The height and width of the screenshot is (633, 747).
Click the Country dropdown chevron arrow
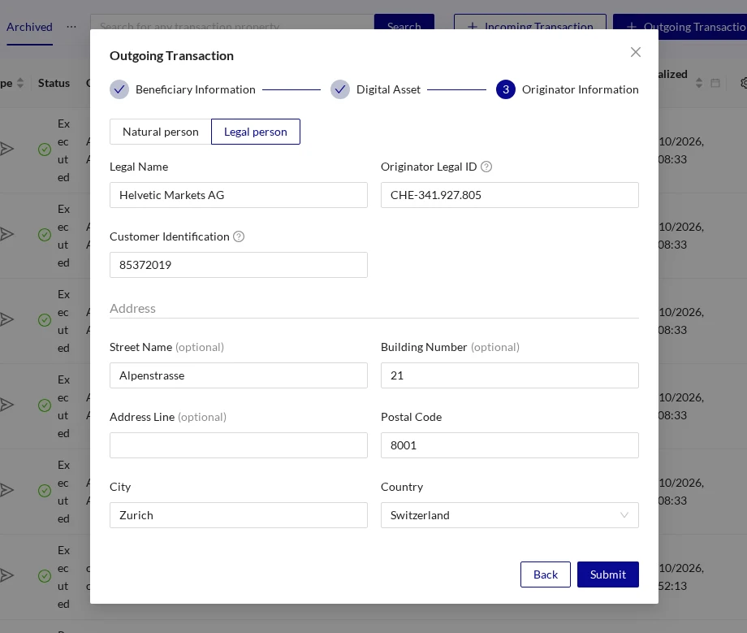(x=624, y=515)
